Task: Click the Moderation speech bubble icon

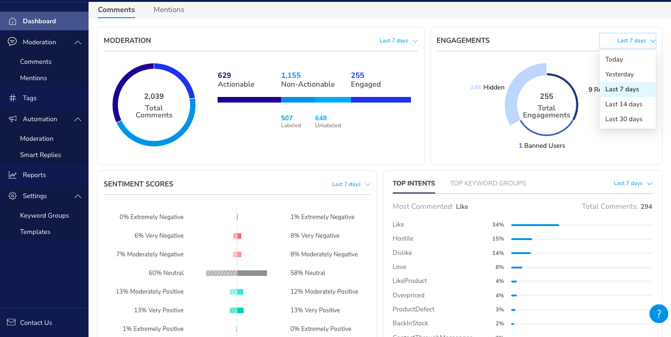Action: tap(13, 42)
